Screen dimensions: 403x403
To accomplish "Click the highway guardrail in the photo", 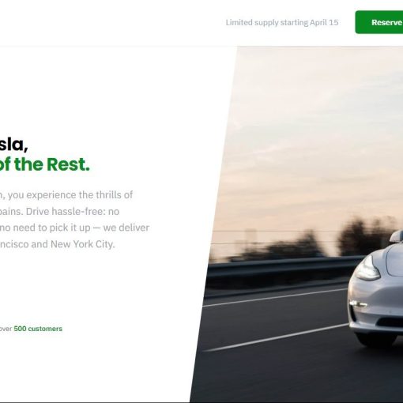I will [283, 267].
